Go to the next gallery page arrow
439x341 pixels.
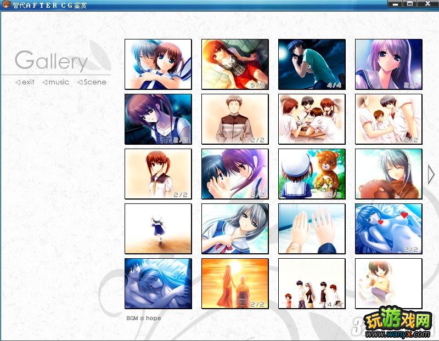[431, 174]
